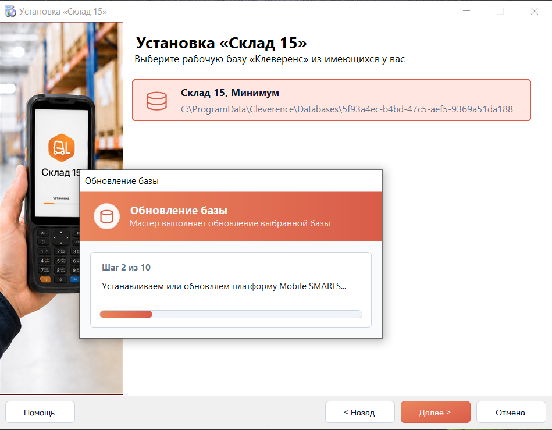The image size is (552, 430).
Task: Click the Шаг 2 из 10 step label
Action: [126, 268]
